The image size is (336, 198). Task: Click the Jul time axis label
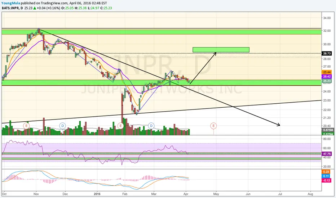[280, 194]
